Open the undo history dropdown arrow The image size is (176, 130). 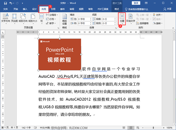pos(14,3)
